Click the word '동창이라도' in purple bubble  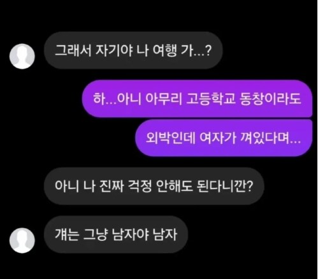(x=270, y=99)
